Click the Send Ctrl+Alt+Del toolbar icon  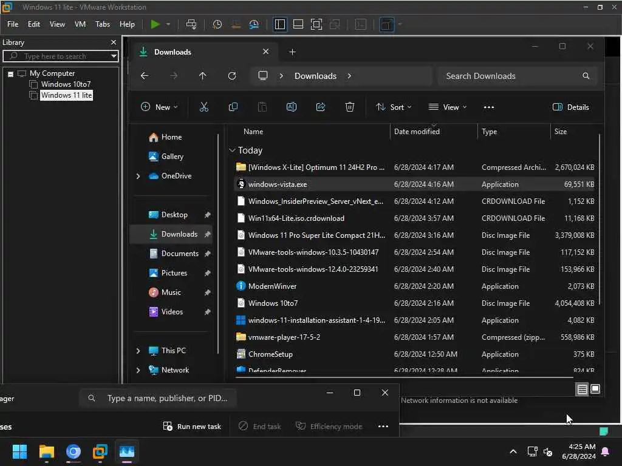(x=191, y=24)
